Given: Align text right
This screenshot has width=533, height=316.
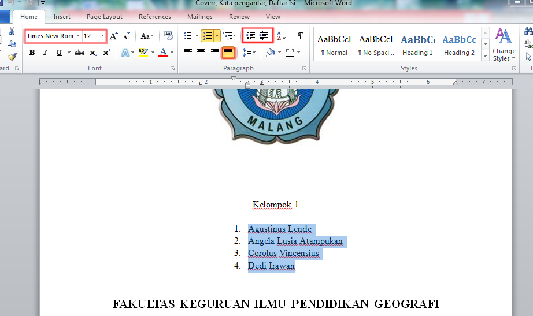Looking at the screenshot, I should point(215,53).
